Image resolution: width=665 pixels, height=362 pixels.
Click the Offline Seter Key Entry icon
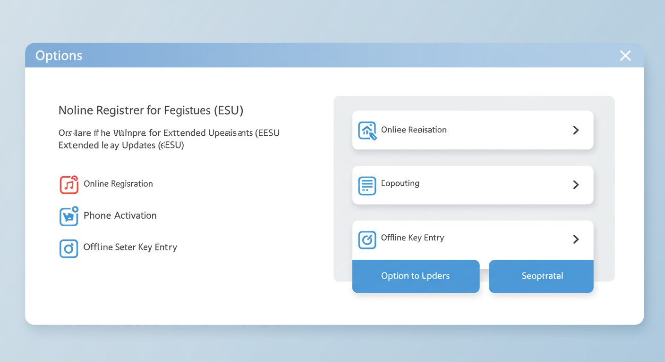[x=68, y=248]
